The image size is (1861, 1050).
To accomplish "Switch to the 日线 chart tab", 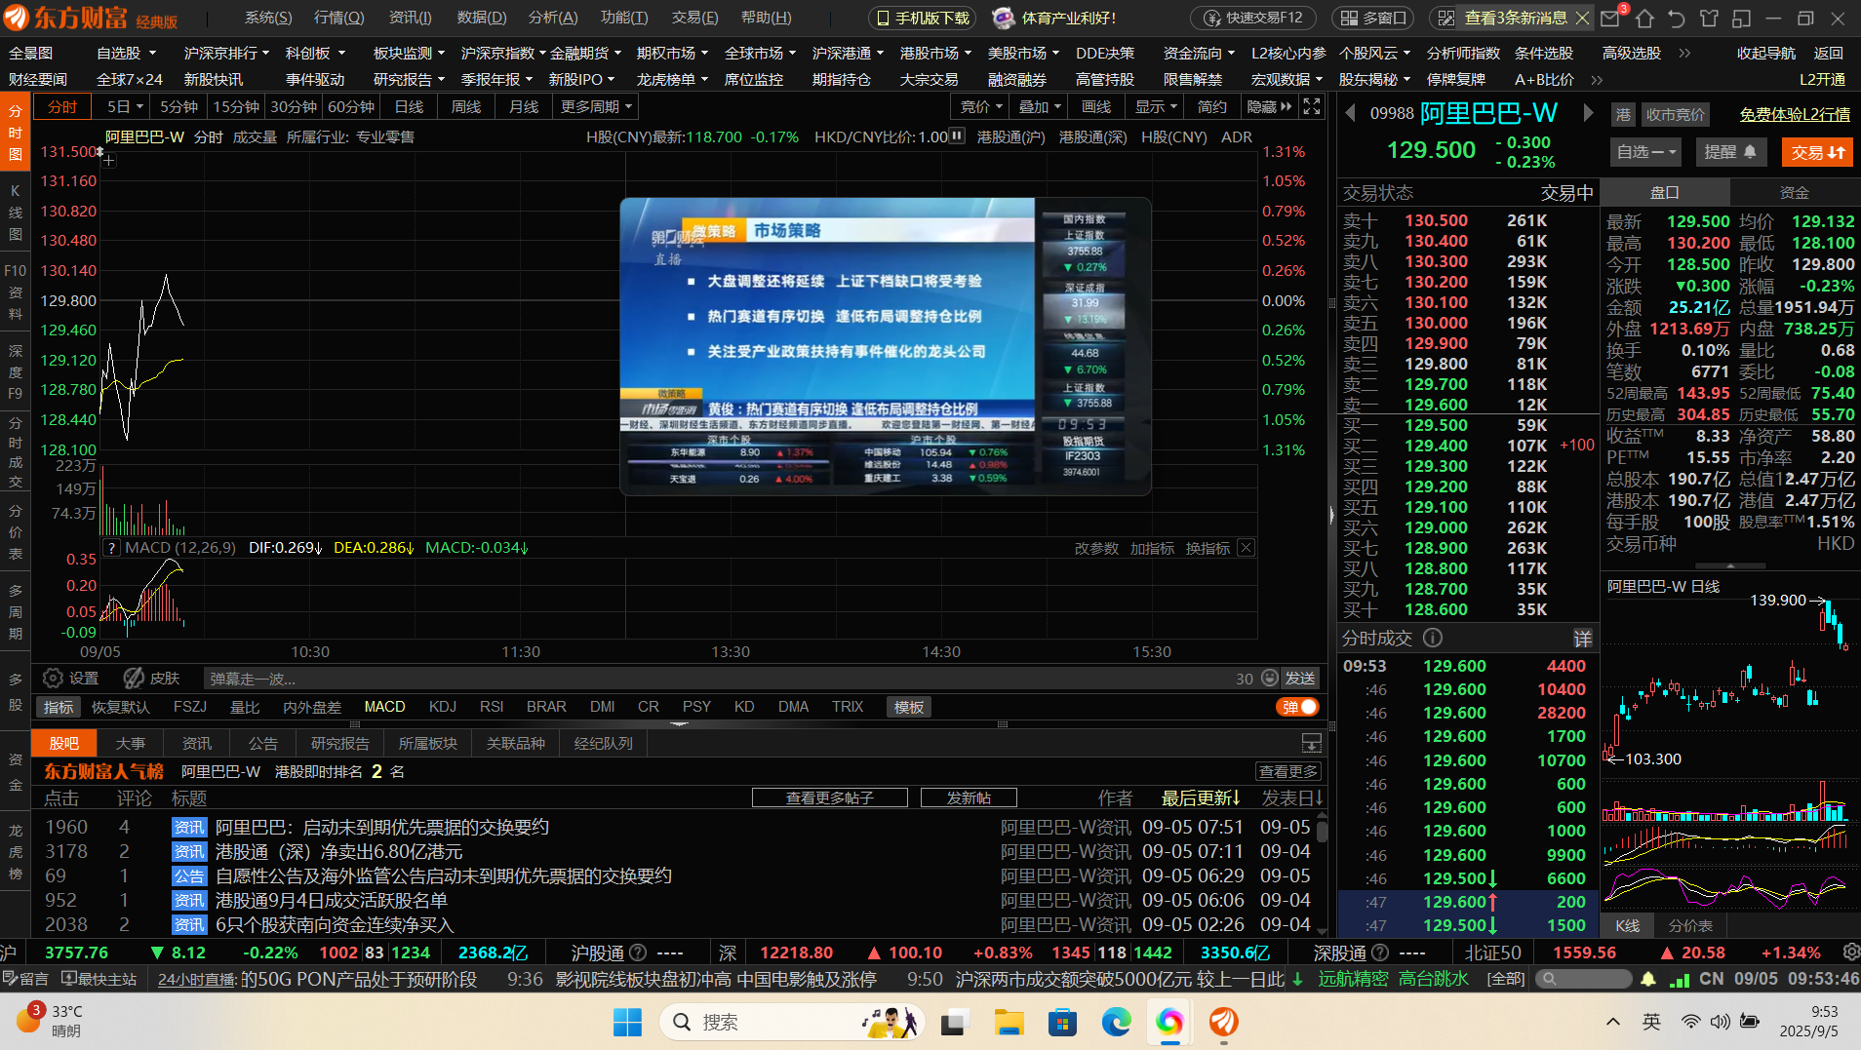I will point(409,106).
